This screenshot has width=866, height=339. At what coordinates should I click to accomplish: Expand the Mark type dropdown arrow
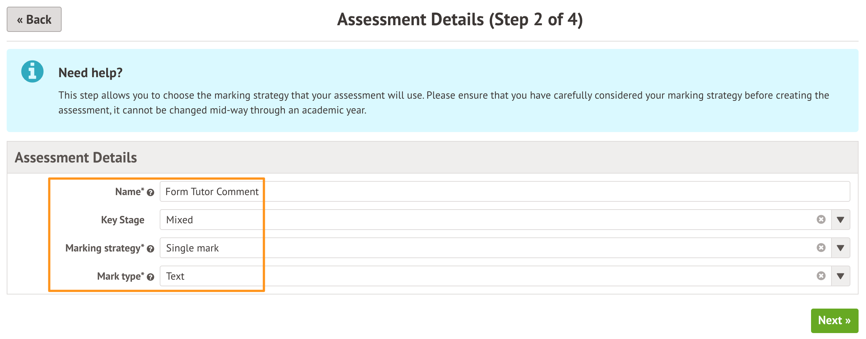point(840,276)
